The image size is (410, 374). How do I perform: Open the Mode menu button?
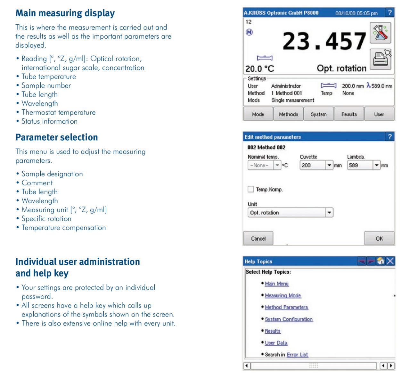pyautogui.click(x=258, y=114)
